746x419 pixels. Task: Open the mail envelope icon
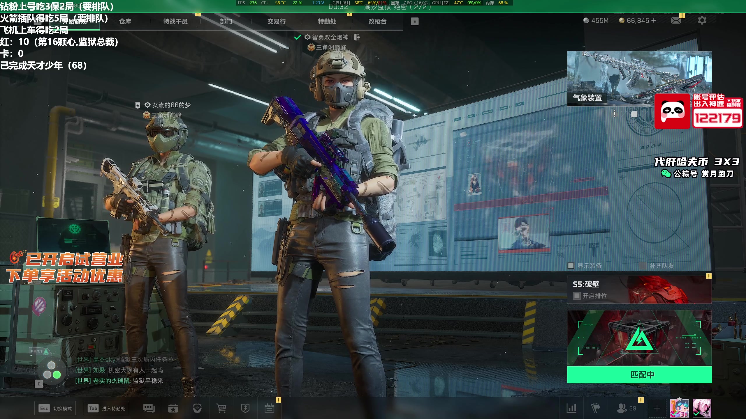point(676,20)
